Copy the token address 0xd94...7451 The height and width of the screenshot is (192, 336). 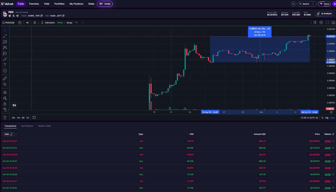click(x=41, y=16)
